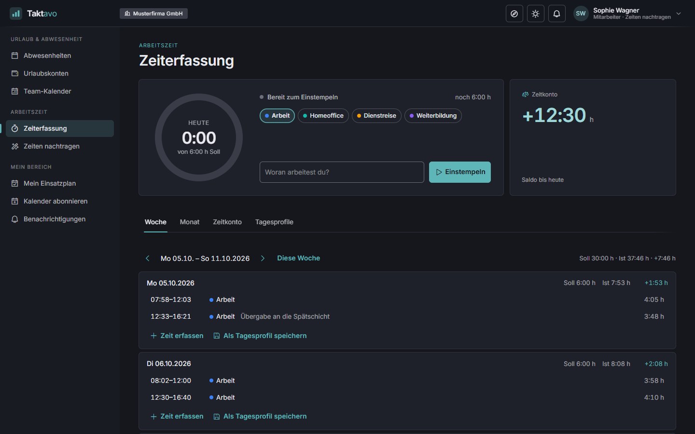Go to next week with right chevron

point(263,258)
